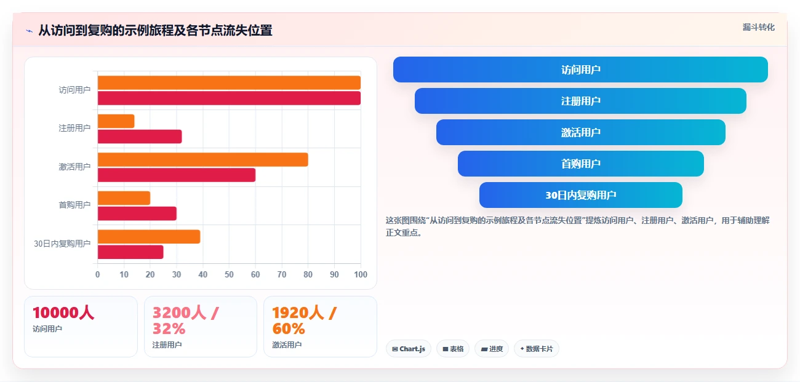The height and width of the screenshot is (382, 800).
Task: Click the 注册用户 funnel stage bar
Action: (x=580, y=101)
